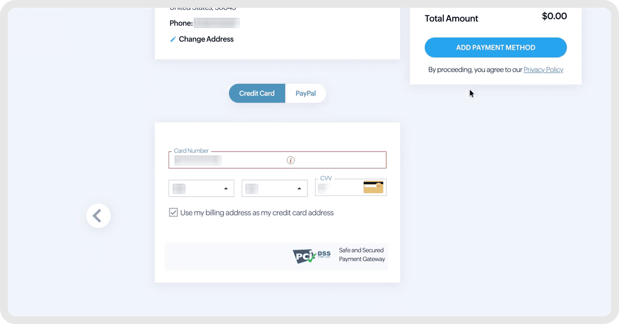Click the PCI DSS compliance logo

pos(312,256)
